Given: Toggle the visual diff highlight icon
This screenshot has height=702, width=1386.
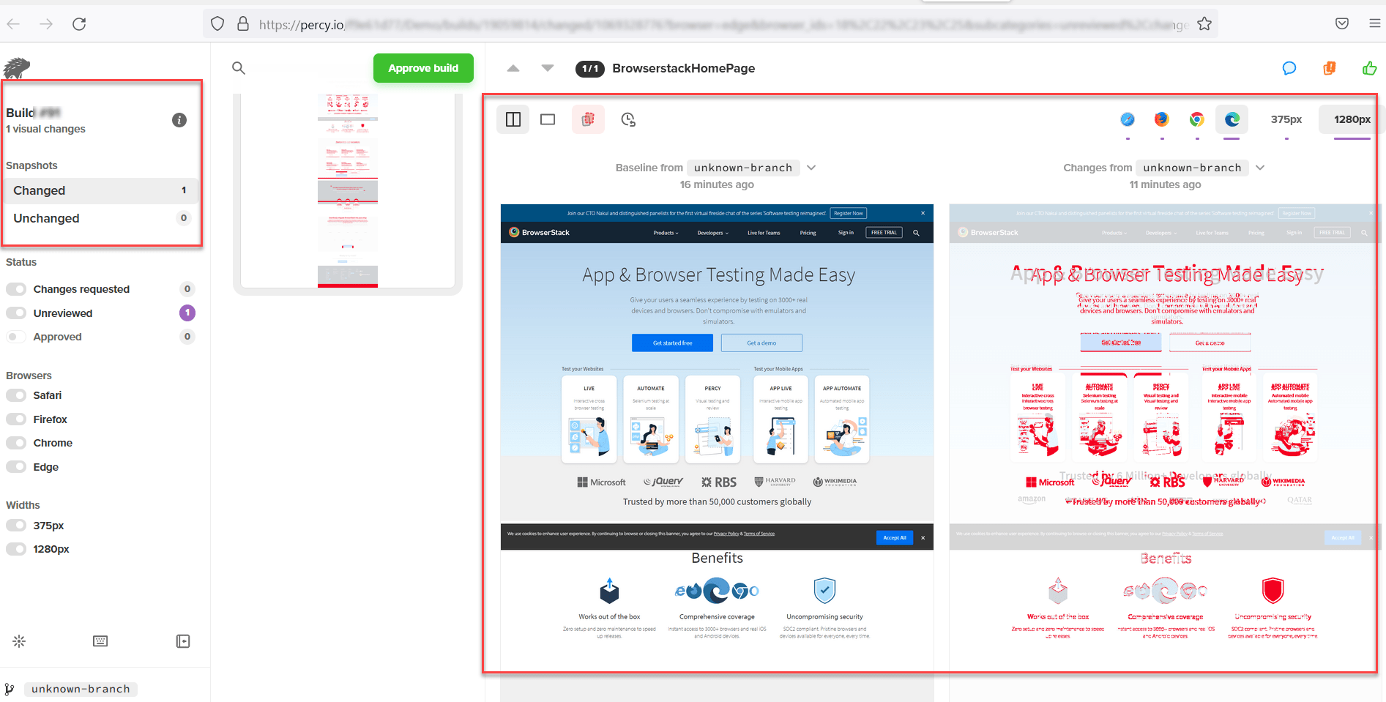Looking at the screenshot, I should pyautogui.click(x=588, y=119).
